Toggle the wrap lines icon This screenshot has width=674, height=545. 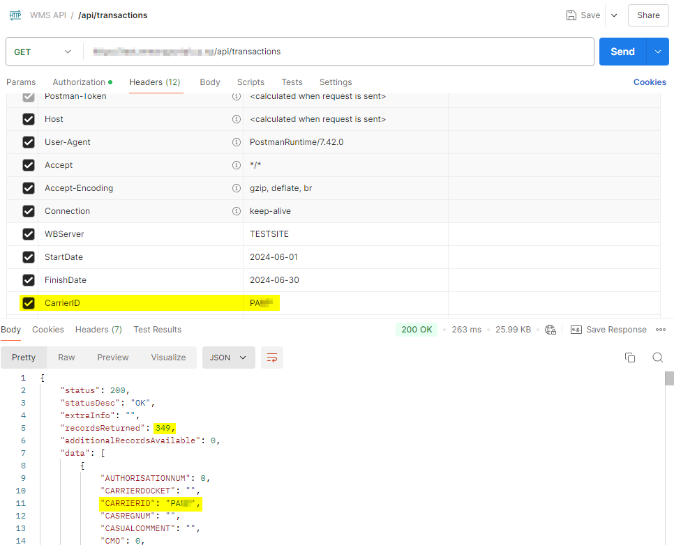click(272, 358)
